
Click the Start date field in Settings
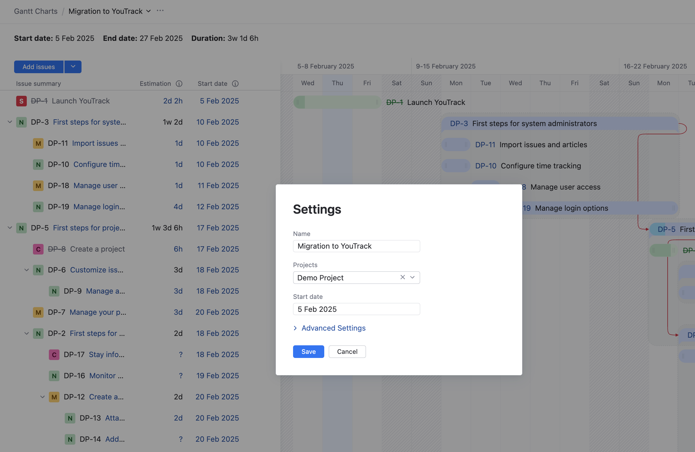356,309
